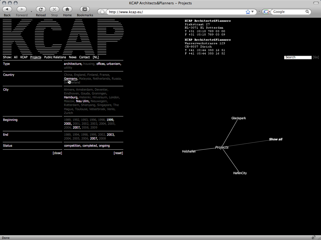The width and height of the screenshot is (321, 240).
Task: Click the Home icon in toolbar
Action: [67, 9]
